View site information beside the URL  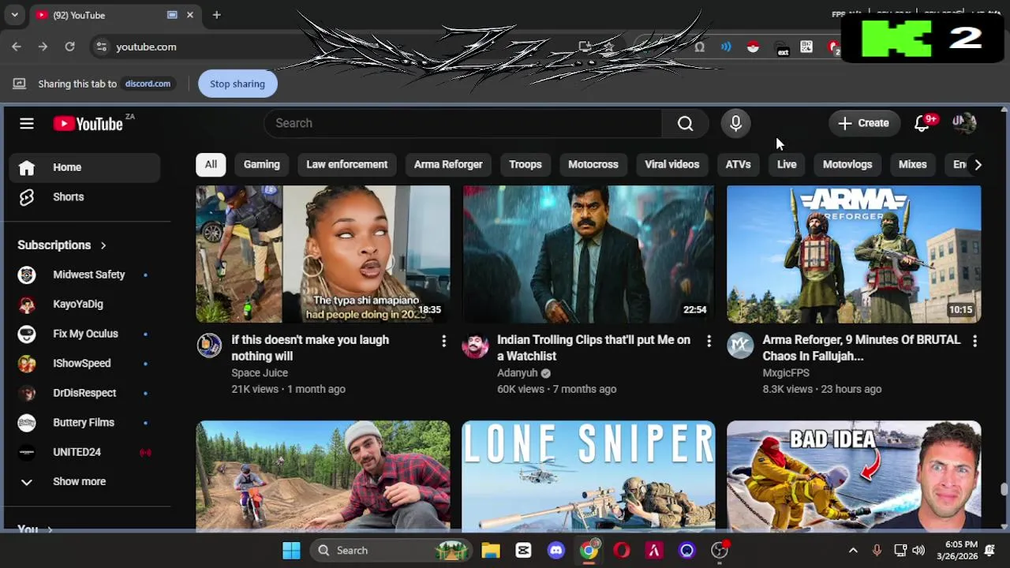[101, 47]
